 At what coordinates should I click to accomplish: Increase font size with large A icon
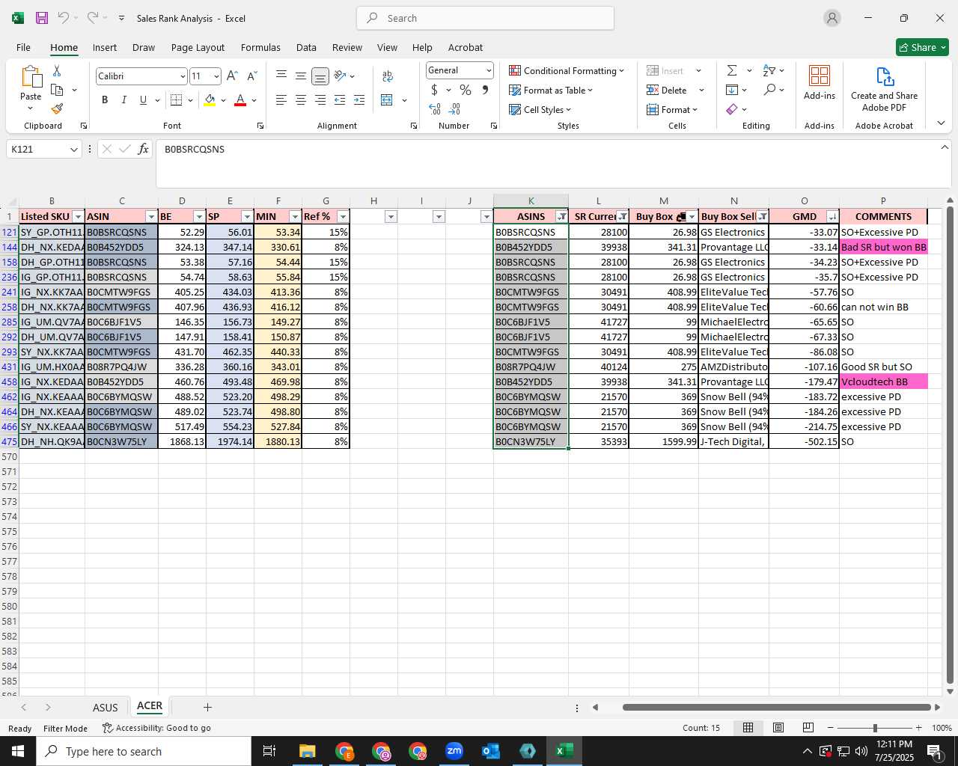click(x=232, y=76)
